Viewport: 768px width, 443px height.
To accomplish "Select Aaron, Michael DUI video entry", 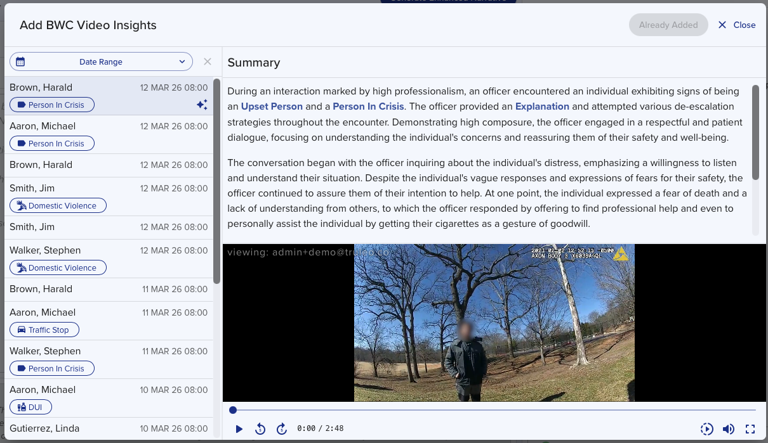I will click(109, 398).
